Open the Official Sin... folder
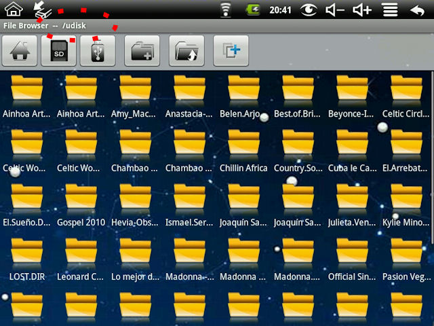Image resolution: width=434 pixels, height=326 pixels. click(353, 259)
